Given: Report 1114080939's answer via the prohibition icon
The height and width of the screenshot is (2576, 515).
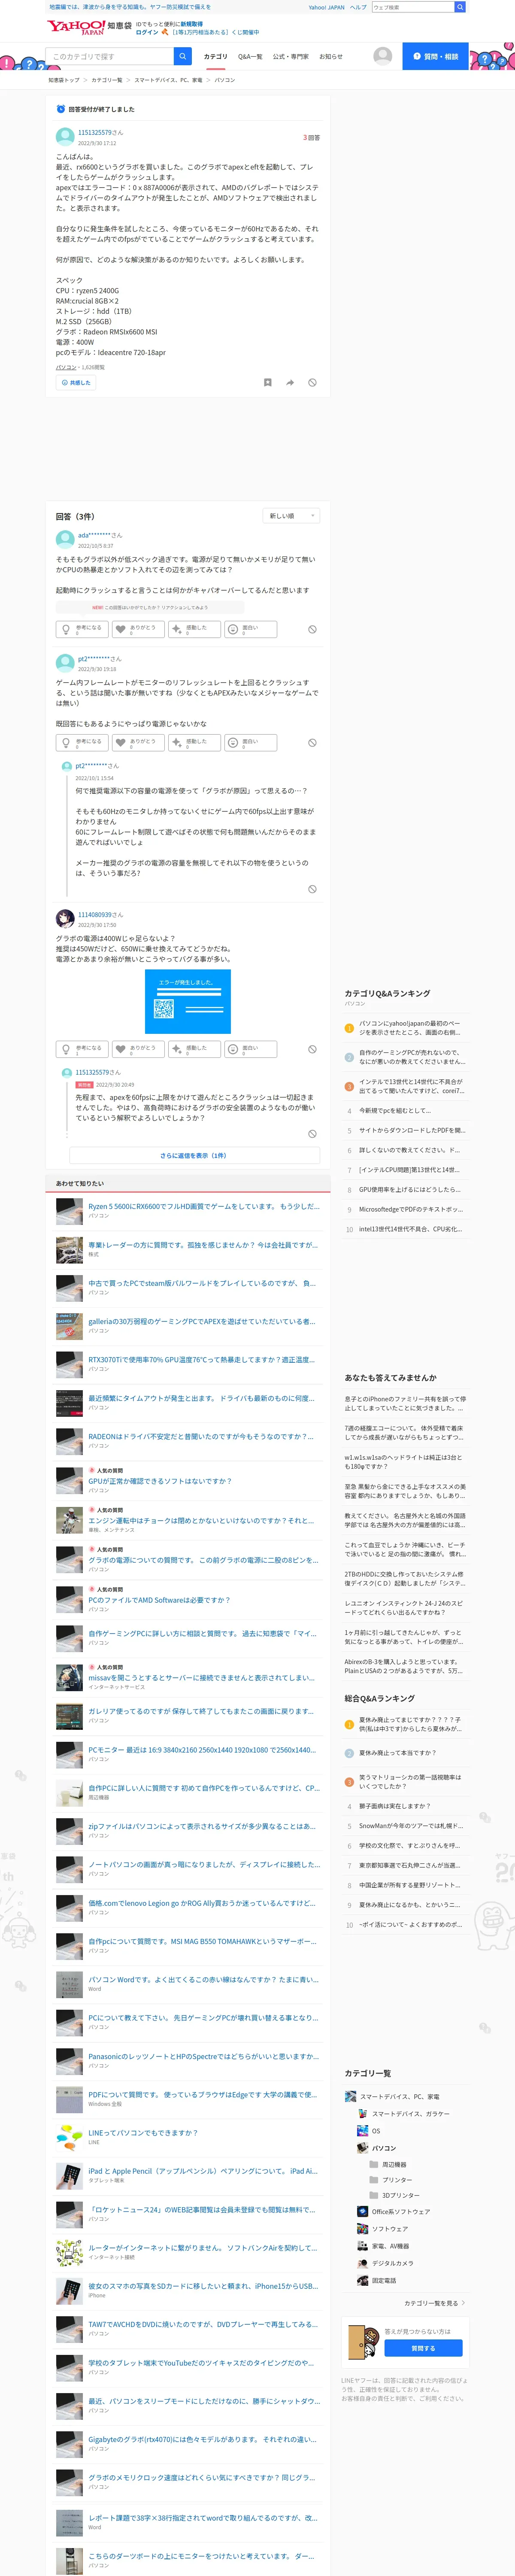Looking at the screenshot, I should pyautogui.click(x=312, y=1049).
